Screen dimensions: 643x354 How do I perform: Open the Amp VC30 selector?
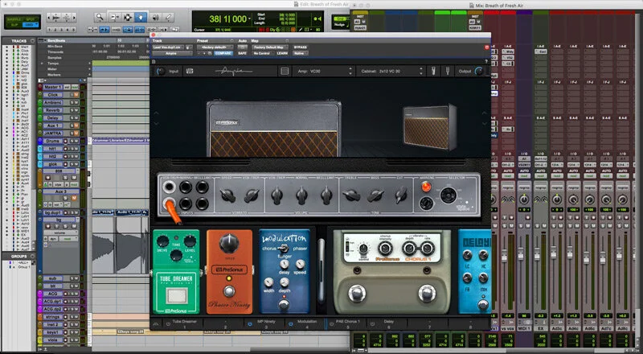323,72
